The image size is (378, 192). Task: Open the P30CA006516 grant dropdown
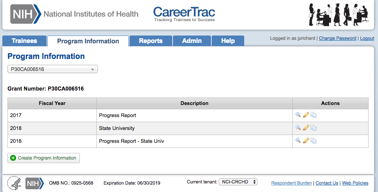(x=52, y=69)
